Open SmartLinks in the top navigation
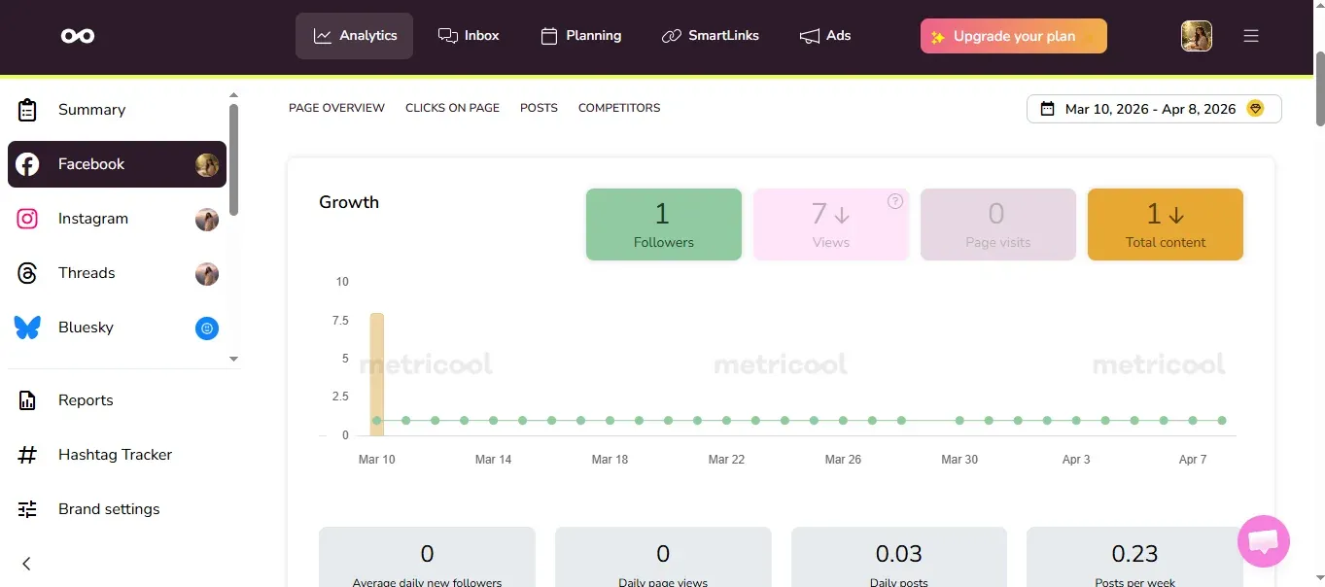This screenshot has height=587, width=1325. pos(710,36)
